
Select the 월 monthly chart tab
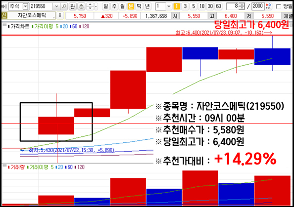122,6
